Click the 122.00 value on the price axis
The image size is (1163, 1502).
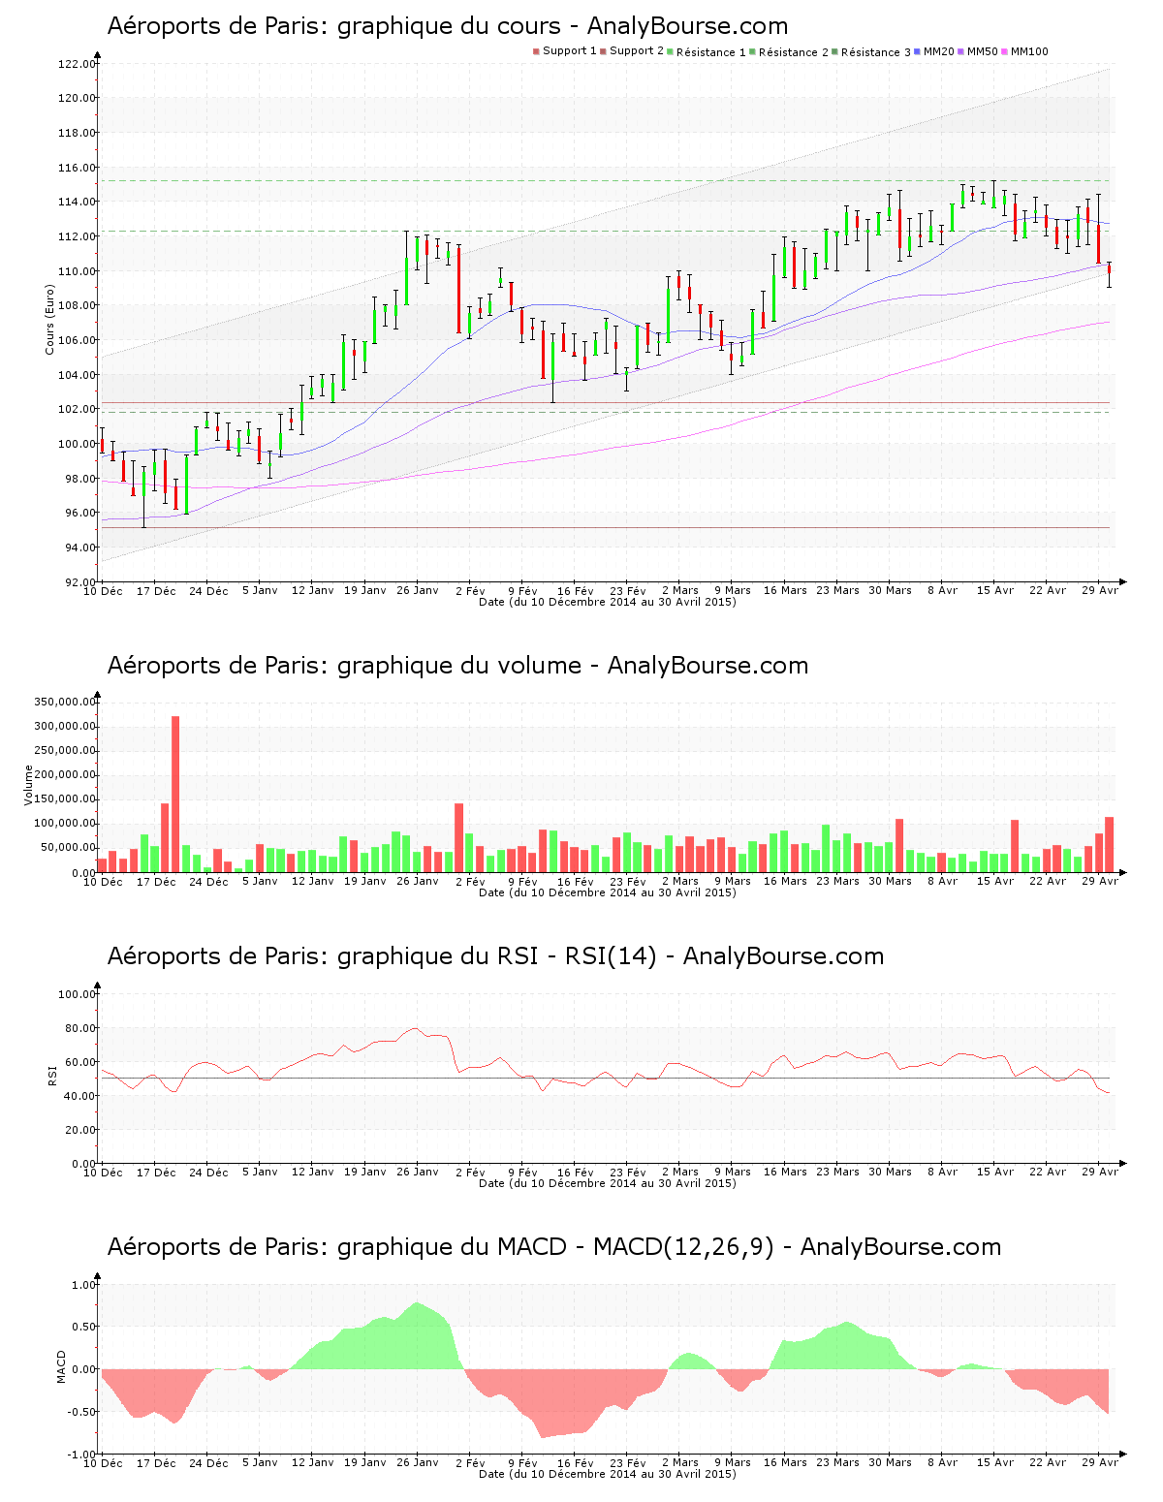point(77,64)
